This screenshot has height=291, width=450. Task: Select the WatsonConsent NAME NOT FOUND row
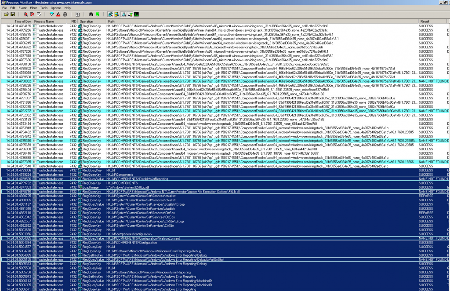[x=176, y=239]
